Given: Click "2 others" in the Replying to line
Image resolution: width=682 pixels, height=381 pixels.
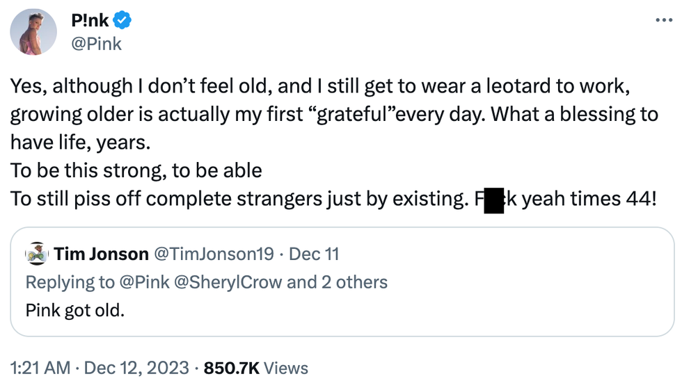Looking at the screenshot, I should (354, 282).
